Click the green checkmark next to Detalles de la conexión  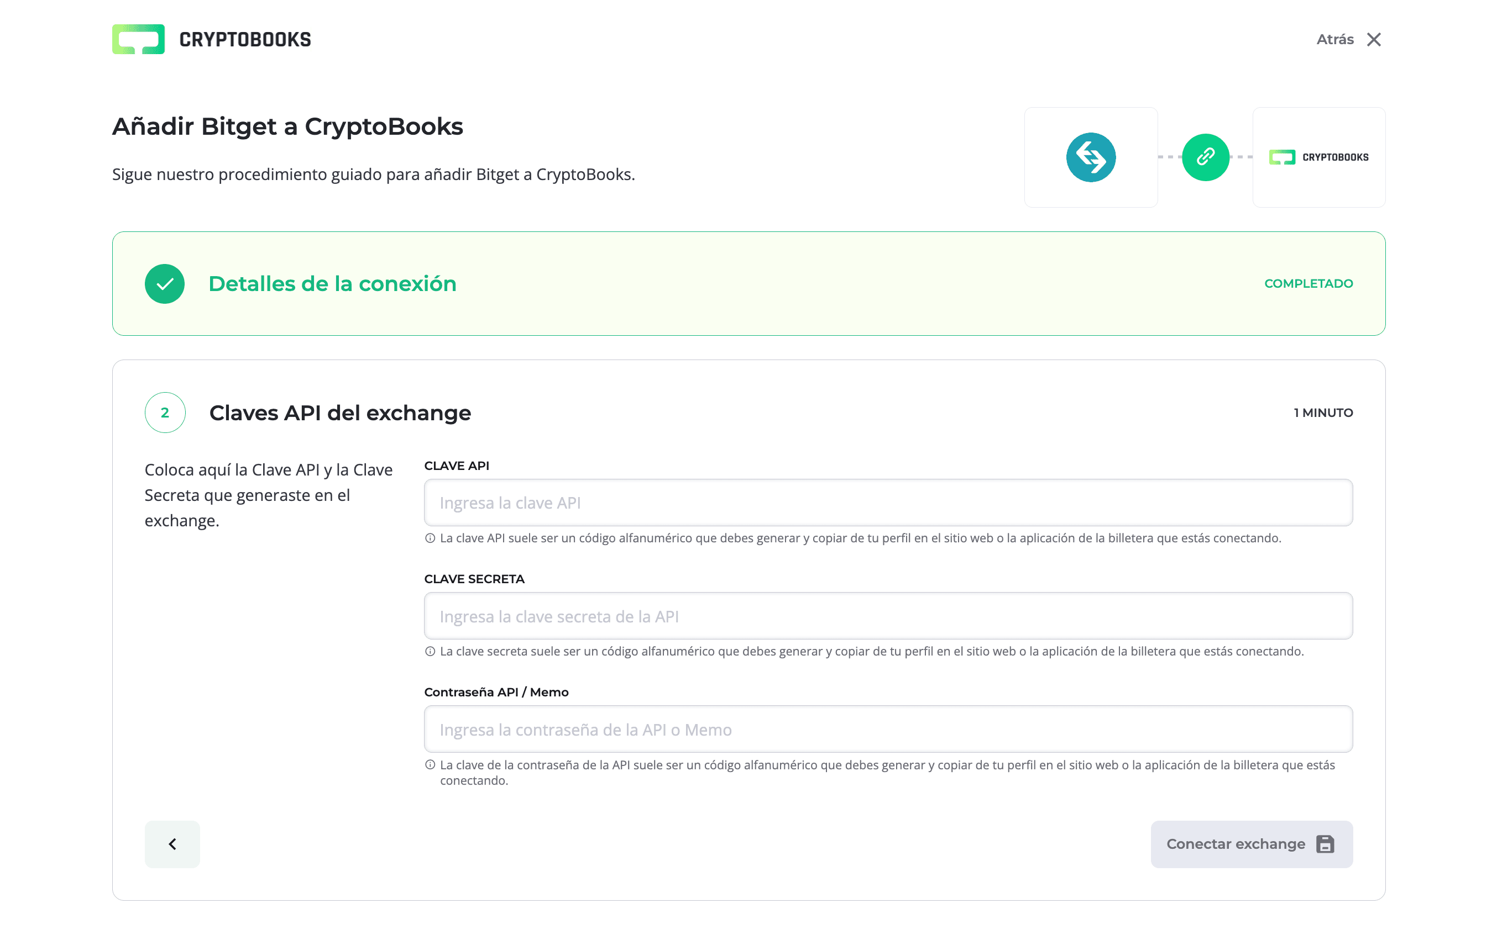(x=164, y=283)
